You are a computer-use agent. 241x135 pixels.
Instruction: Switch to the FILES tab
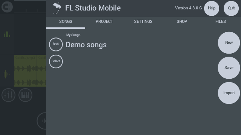tap(221, 22)
